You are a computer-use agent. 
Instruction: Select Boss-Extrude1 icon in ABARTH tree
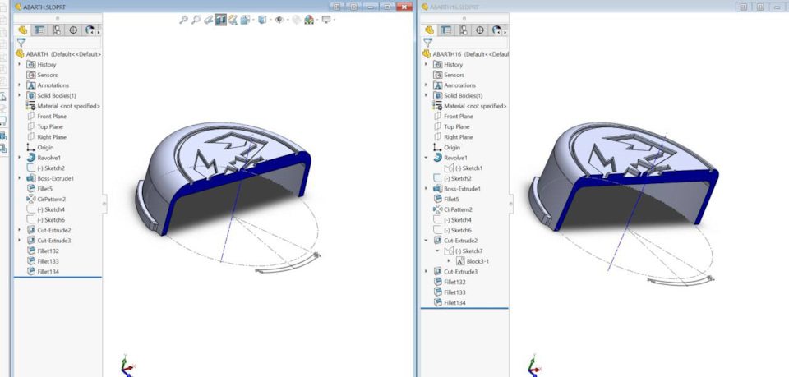pos(31,178)
